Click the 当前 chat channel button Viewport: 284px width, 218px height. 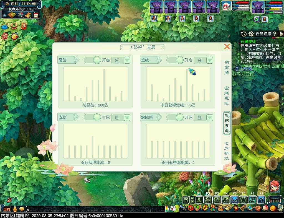[7, 209]
